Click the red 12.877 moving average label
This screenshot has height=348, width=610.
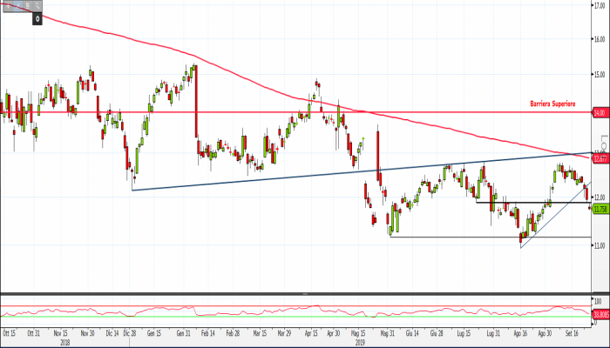[600, 158]
